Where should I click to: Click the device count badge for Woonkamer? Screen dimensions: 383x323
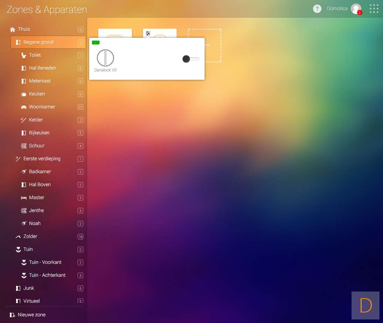tap(80, 107)
